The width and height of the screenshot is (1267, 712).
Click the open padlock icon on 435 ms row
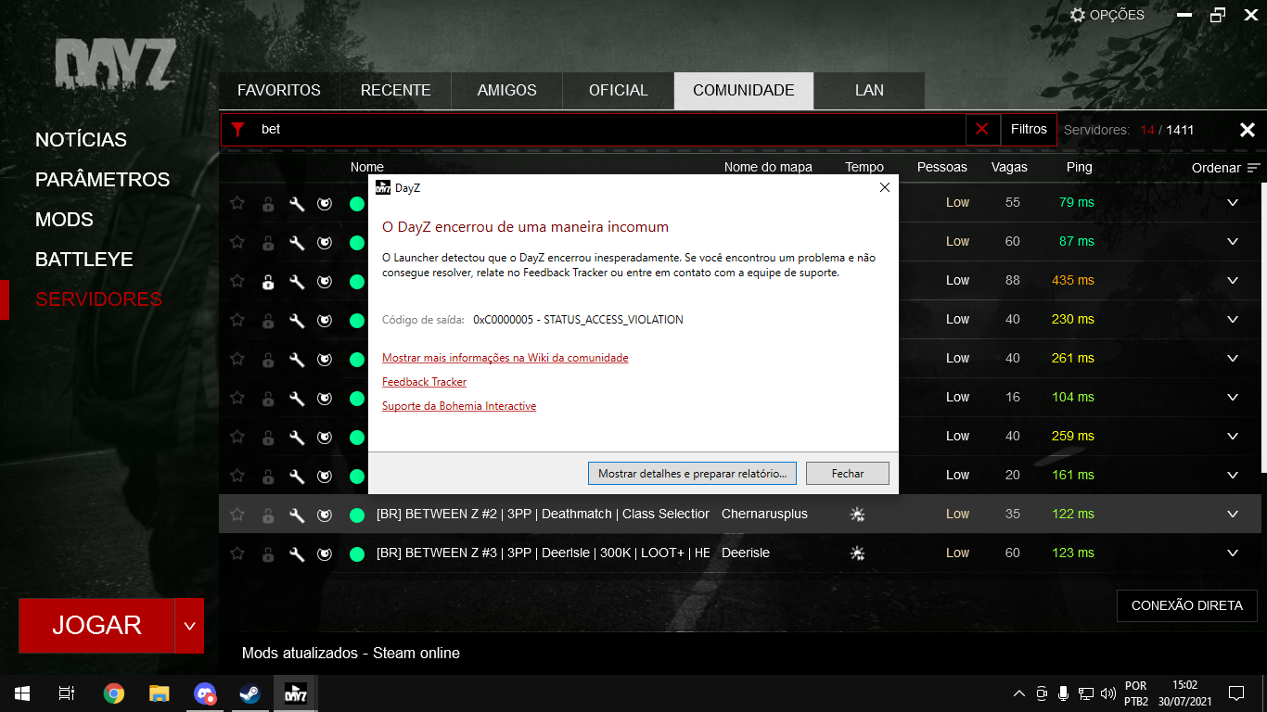click(268, 281)
